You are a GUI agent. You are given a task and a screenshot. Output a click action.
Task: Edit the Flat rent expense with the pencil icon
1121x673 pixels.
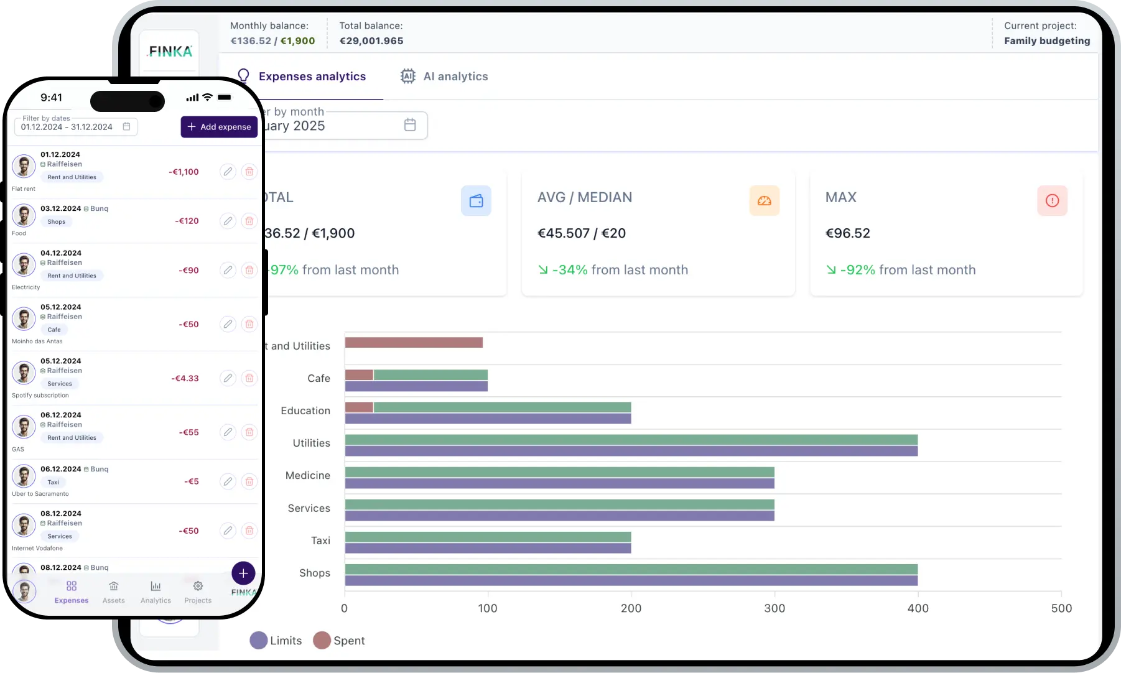(227, 172)
